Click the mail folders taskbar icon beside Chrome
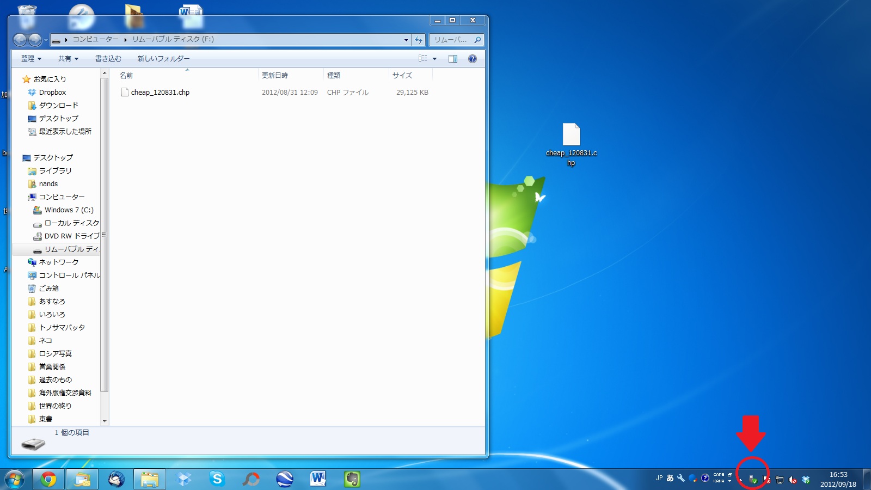871x490 pixels. pos(82,479)
